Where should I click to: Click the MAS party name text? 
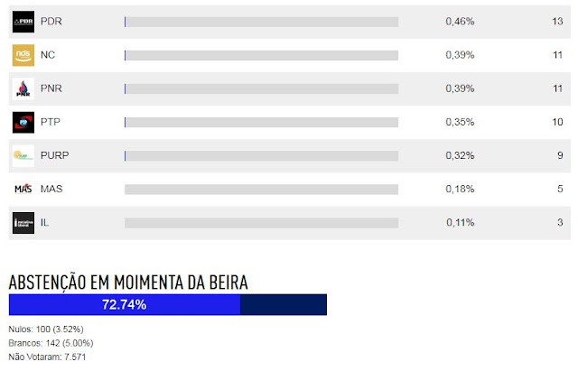(52, 189)
